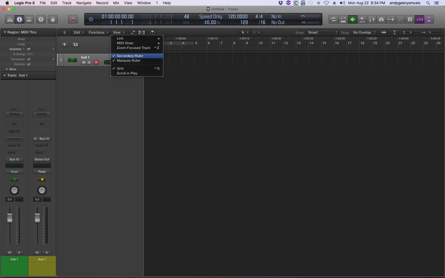Open the pointer tool dropdown
This screenshot has width=445, height=278.
pyautogui.click(x=244, y=32)
